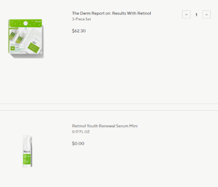Select the quantity value 1
Viewport: 218px width, 187px height.
coord(196,15)
